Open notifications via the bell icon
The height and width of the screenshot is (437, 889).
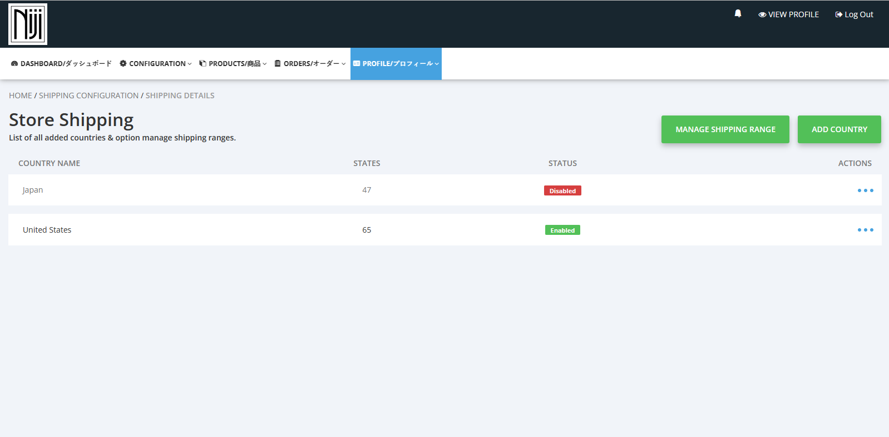click(x=738, y=14)
